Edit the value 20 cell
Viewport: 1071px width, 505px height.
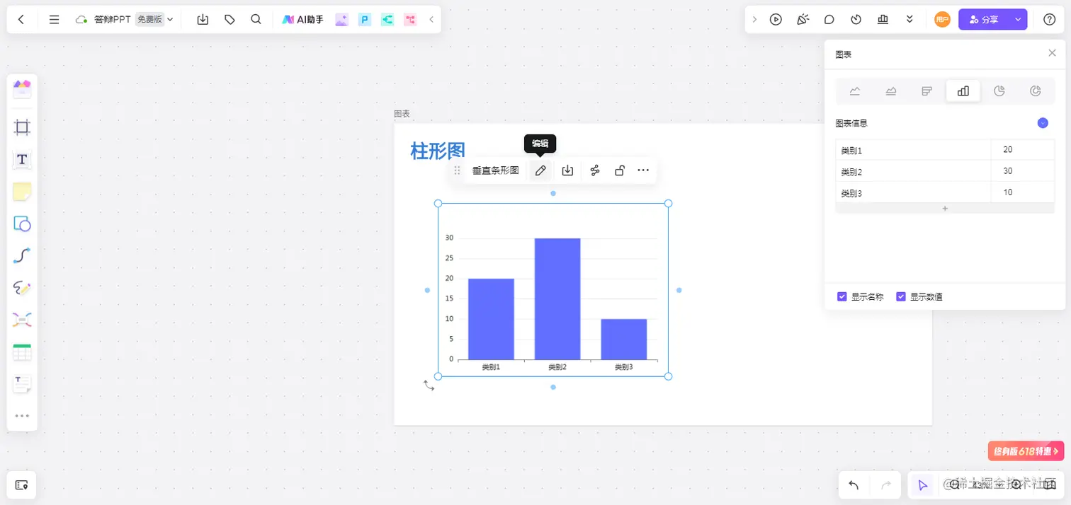point(1023,150)
